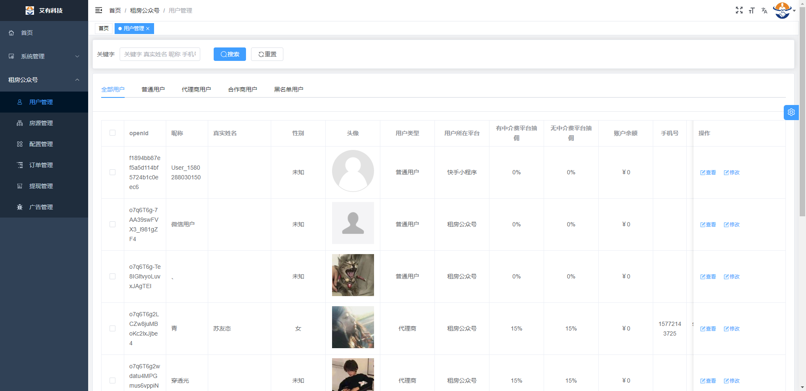Check row checkbox for 穿透光
Image resolution: width=806 pixels, height=391 pixels.
click(113, 381)
